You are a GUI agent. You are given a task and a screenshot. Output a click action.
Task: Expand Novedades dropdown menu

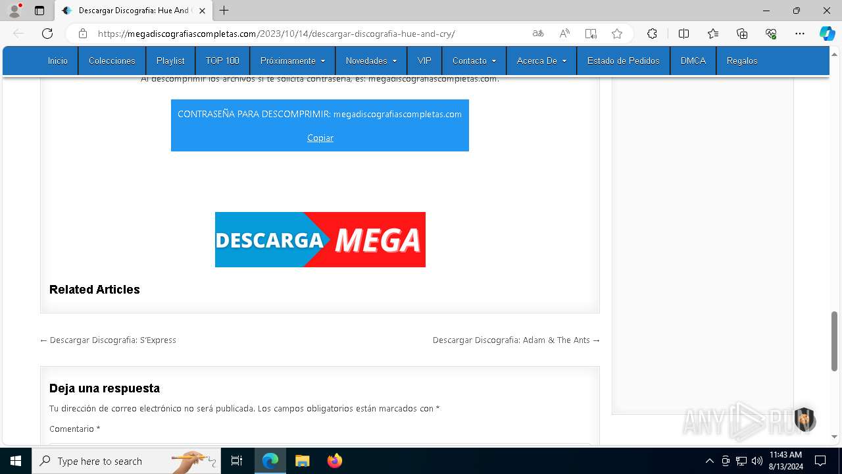pos(371,61)
